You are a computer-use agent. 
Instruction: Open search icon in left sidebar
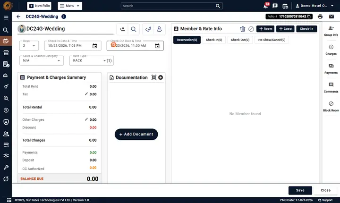pyautogui.click(x=6, y=30)
